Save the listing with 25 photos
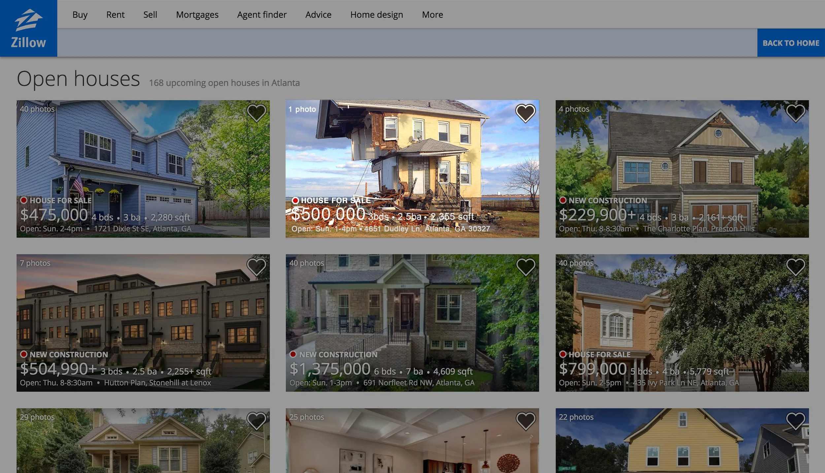Viewport: 825px width, 473px height. click(525, 421)
